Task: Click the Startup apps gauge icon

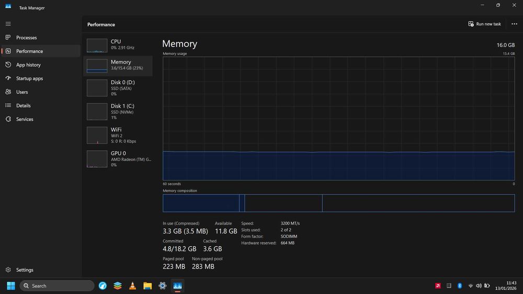Action: pos(8,78)
